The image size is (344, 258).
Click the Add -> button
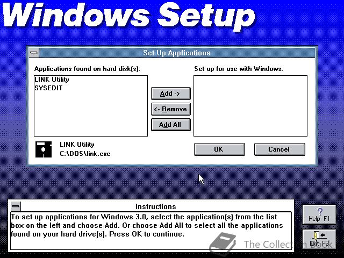tap(171, 94)
